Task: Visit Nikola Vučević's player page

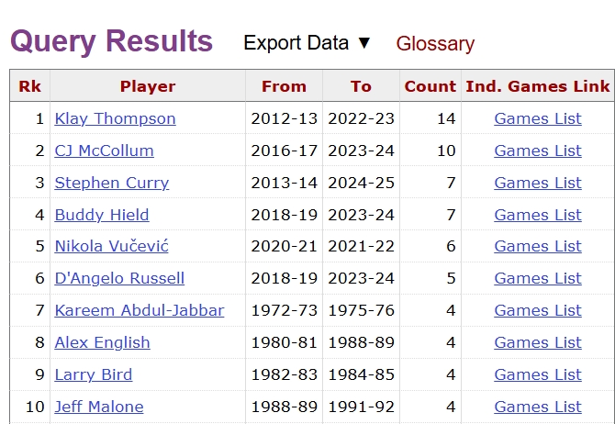Action: 111,246
